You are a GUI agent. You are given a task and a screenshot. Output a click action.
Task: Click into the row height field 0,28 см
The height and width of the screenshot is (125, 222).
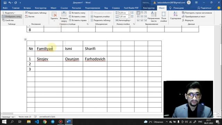pyautogui.click(x=123, y=13)
